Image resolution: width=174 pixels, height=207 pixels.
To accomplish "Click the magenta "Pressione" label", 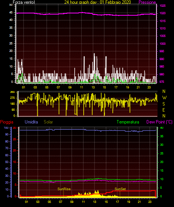I will coord(147,2).
